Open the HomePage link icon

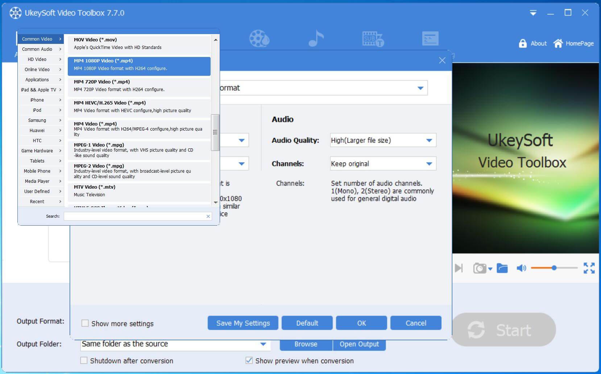558,44
